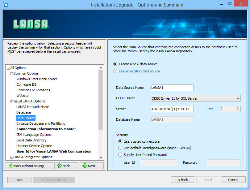Select Configure IIS in options tree

(x=26, y=84)
